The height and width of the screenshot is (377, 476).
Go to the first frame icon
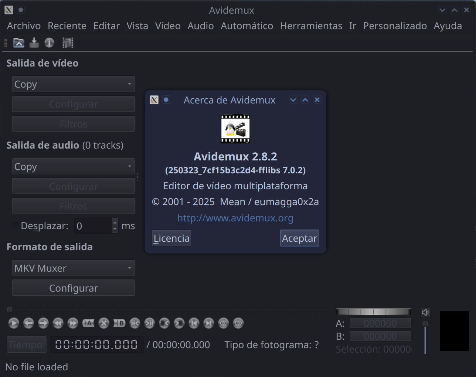(194, 323)
